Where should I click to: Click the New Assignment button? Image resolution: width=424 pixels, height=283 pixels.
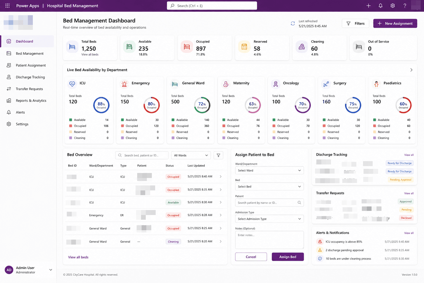pos(395,23)
